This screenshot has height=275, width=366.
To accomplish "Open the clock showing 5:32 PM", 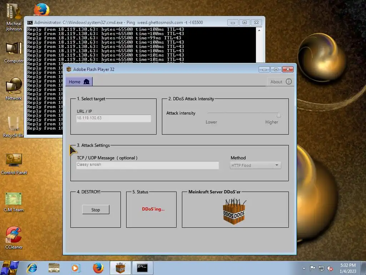I will point(348,265).
